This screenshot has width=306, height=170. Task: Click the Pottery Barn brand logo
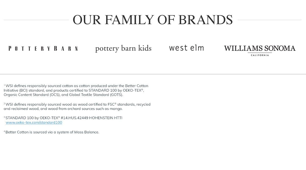click(x=43, y=49)
